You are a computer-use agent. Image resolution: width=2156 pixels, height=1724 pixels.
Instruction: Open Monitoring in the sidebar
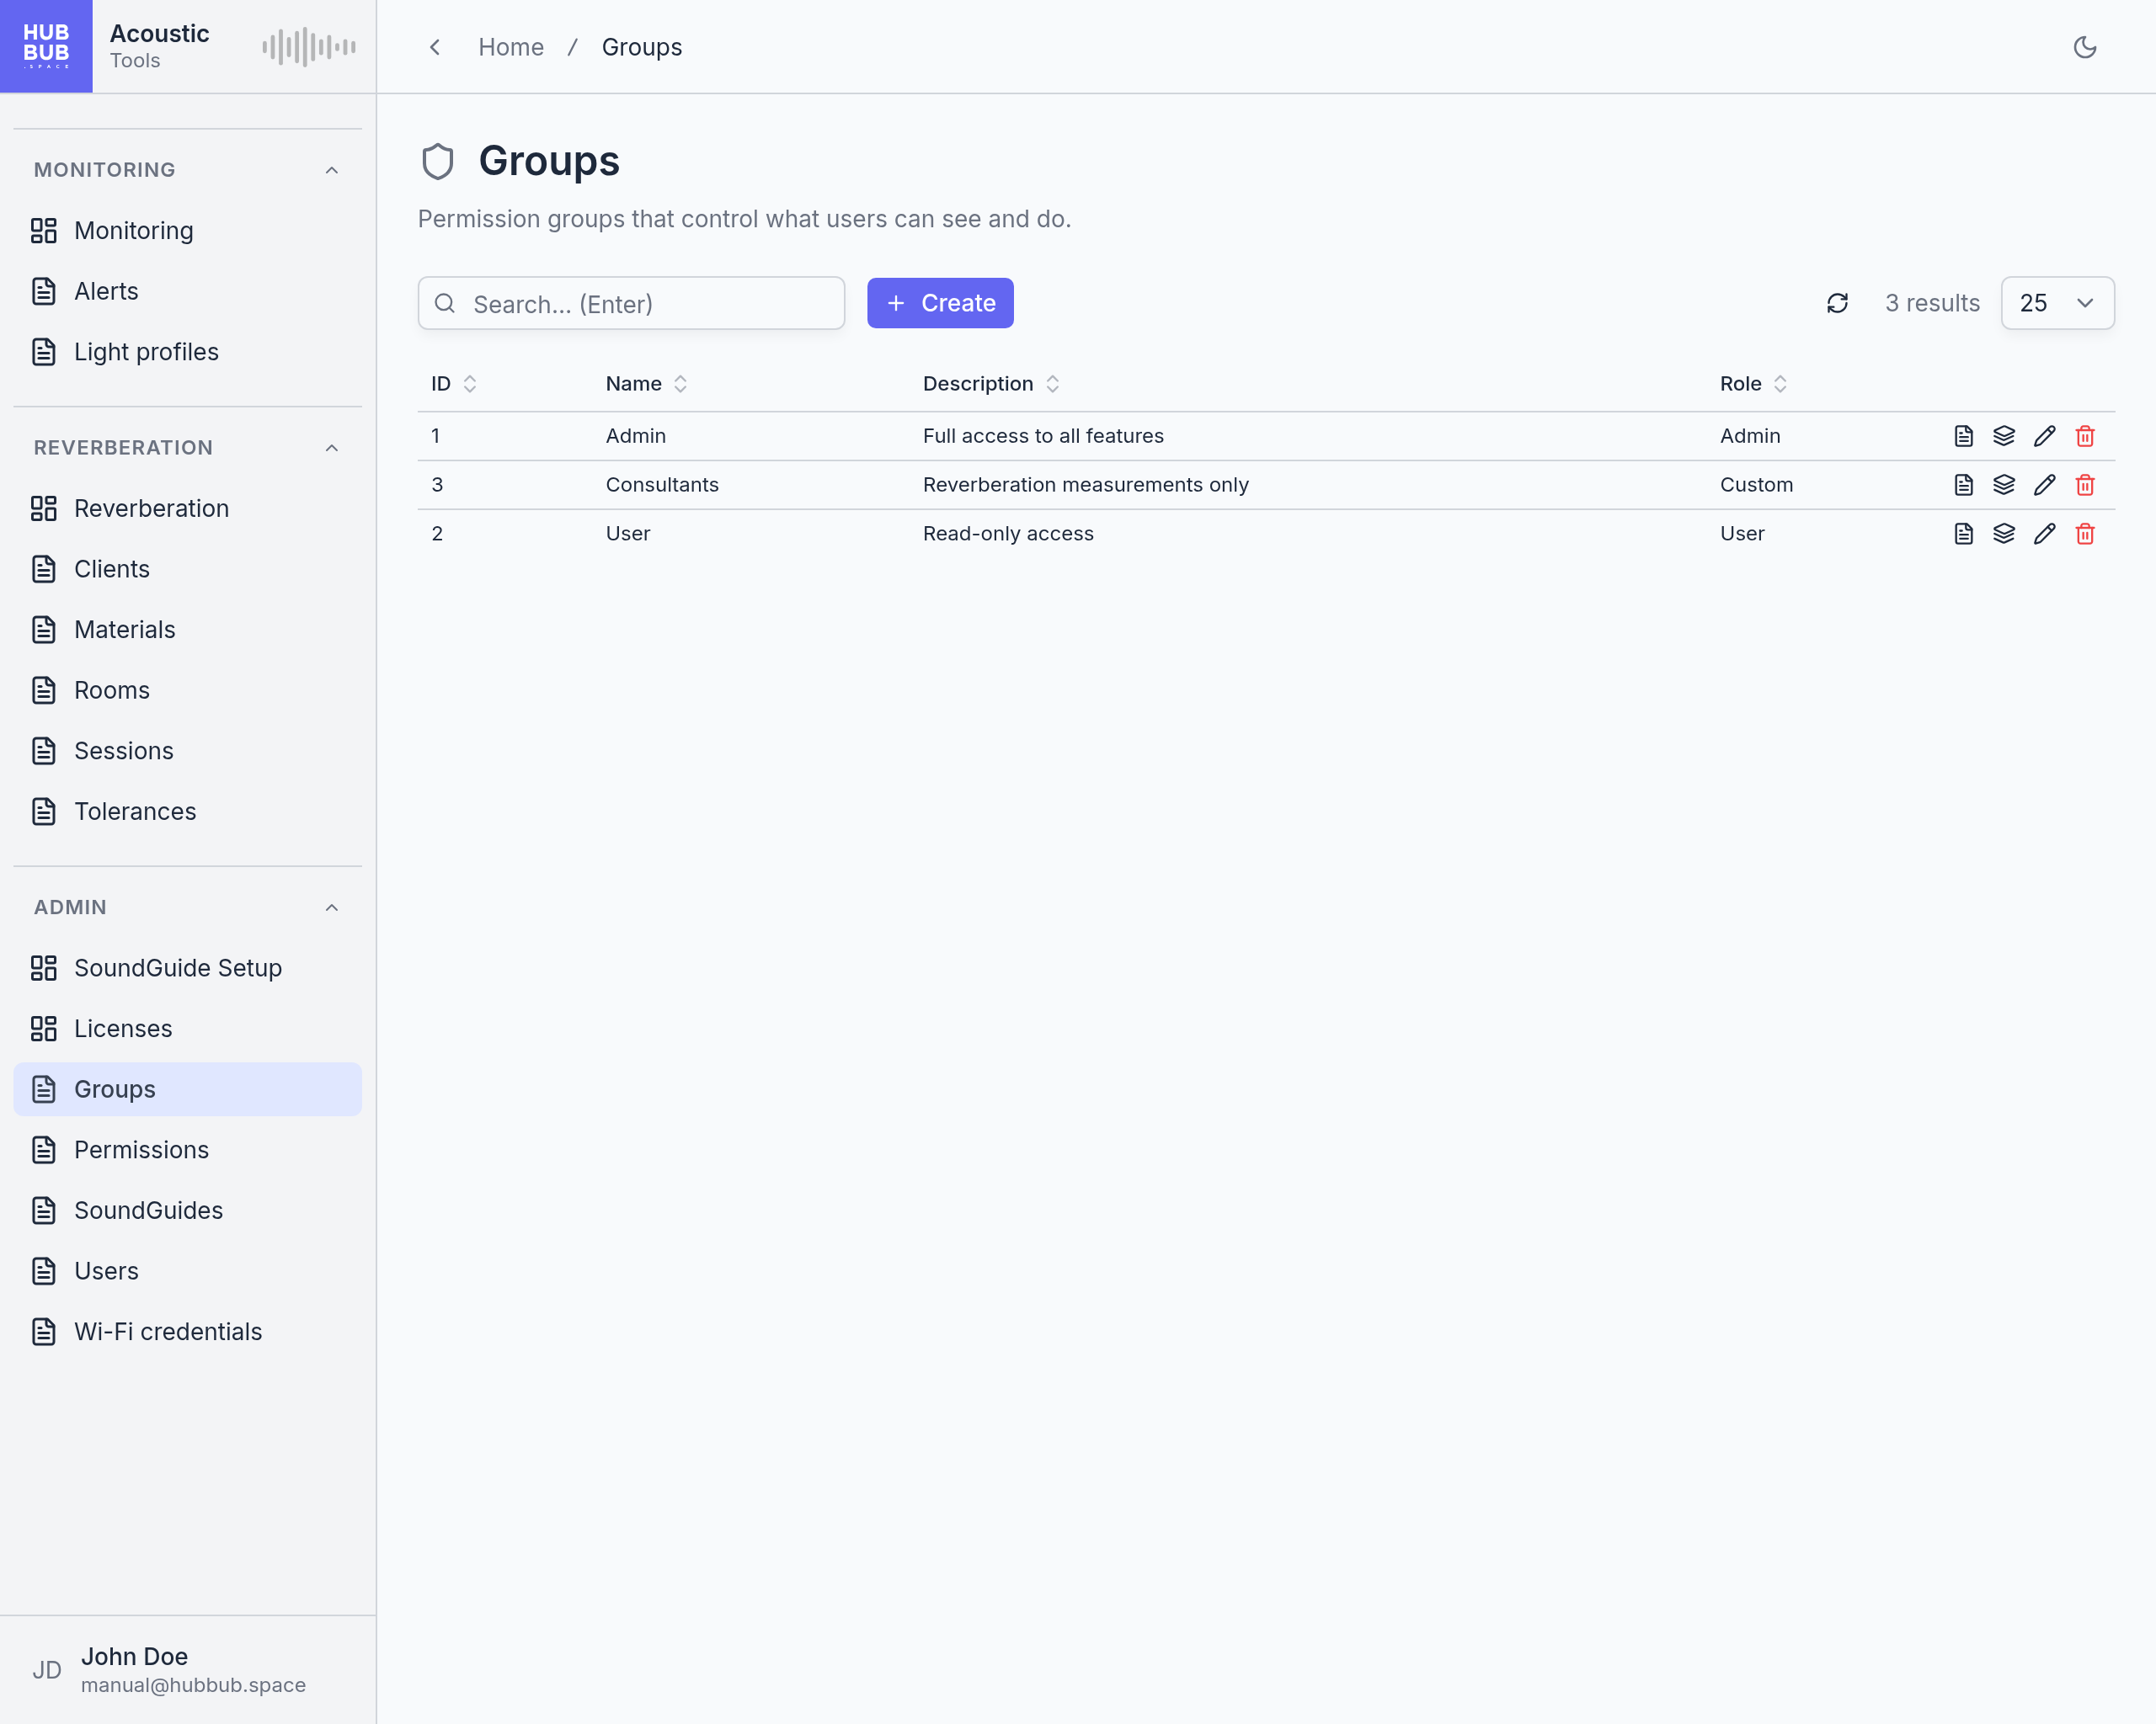(187, 231)
